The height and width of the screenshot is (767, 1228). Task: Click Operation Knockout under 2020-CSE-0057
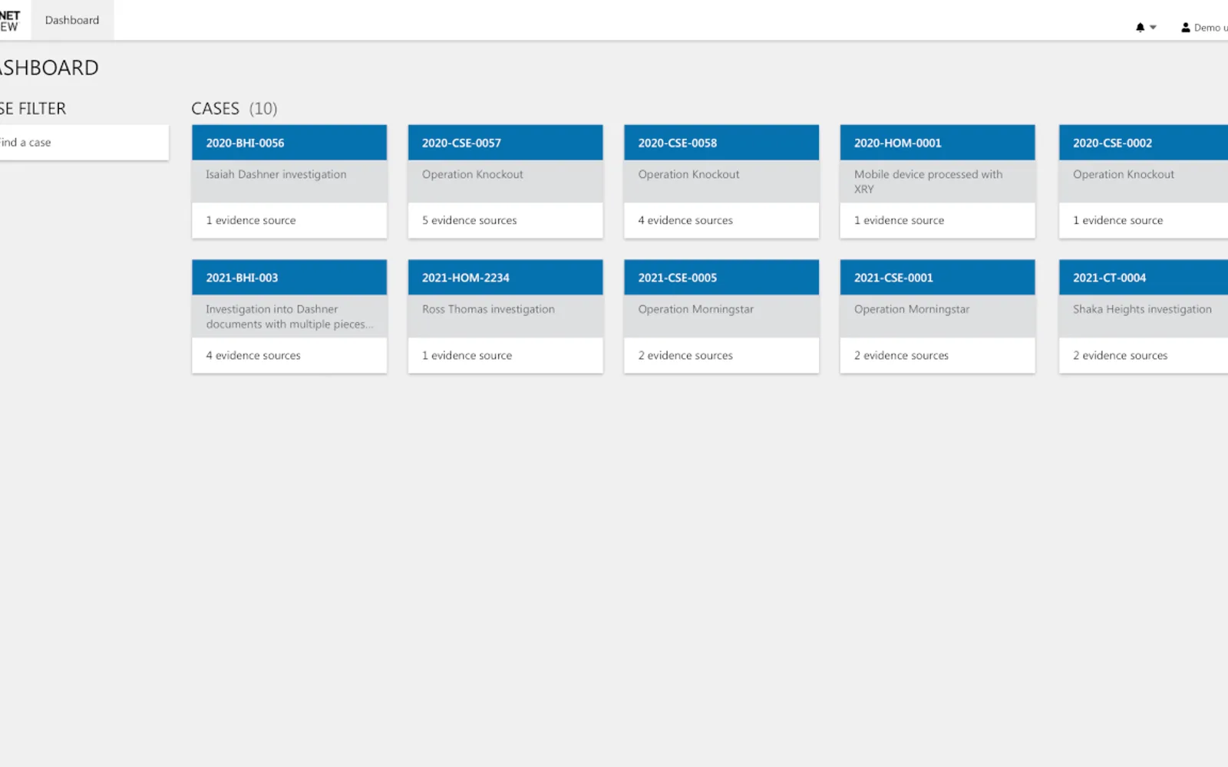point(472,174)
